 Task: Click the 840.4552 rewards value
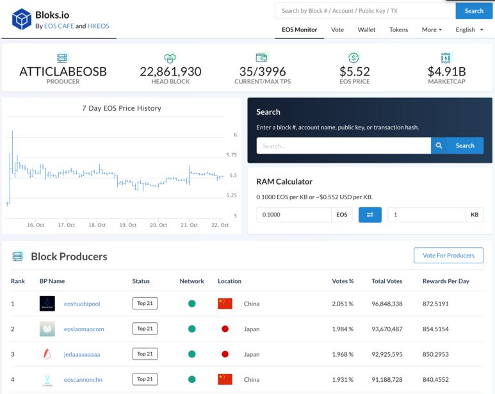coord(435,379)
